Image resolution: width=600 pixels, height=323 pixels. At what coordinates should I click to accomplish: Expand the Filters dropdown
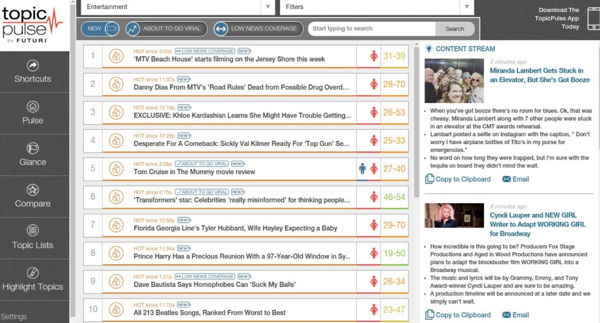click(x=467, y=7)
